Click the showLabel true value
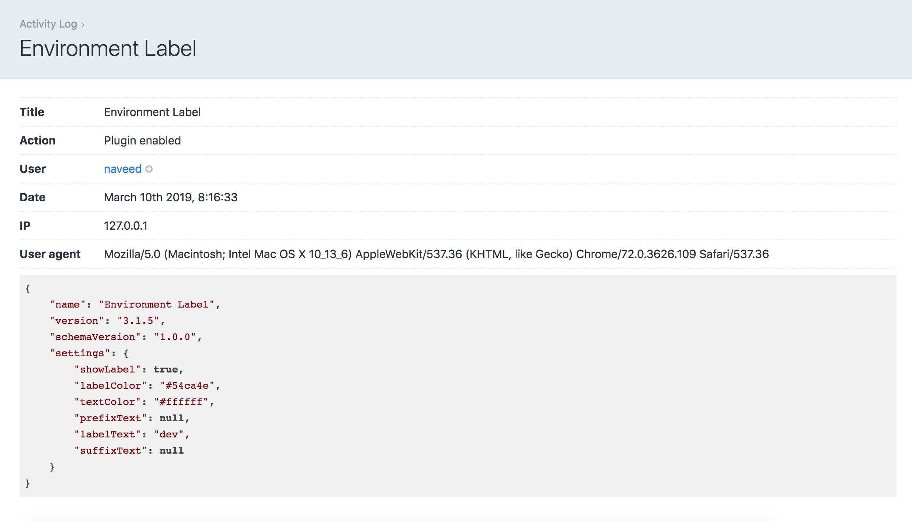The width and height of the screenshot is (912, 521). click(166, 370)
